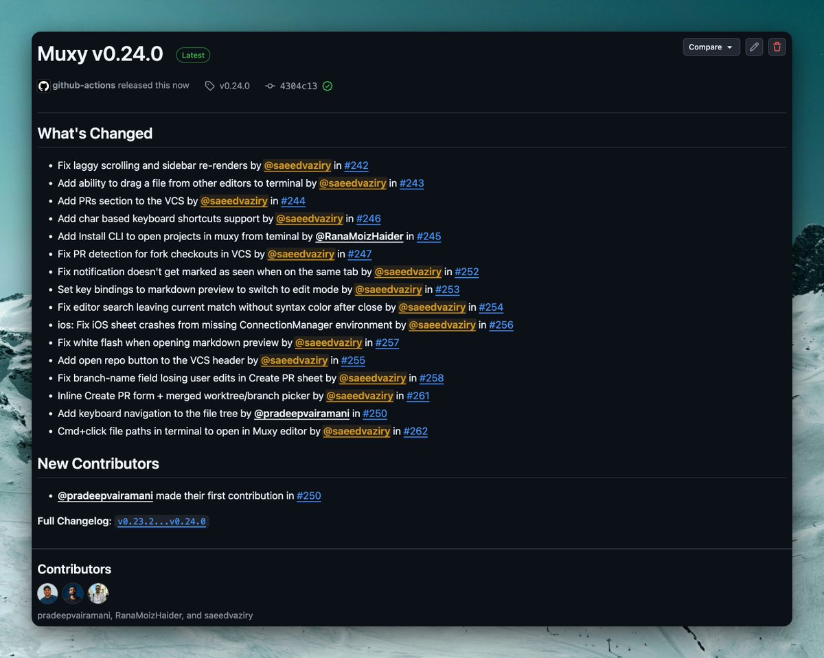Click @saeedvaziry in char based shortcuts row
Viewport: 824px width, 658px height.
[x=310, y=219]
